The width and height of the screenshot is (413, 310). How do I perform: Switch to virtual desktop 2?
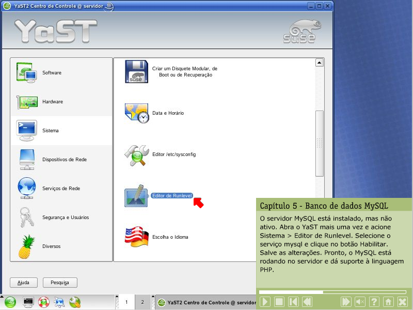click(x=142, y=302)
